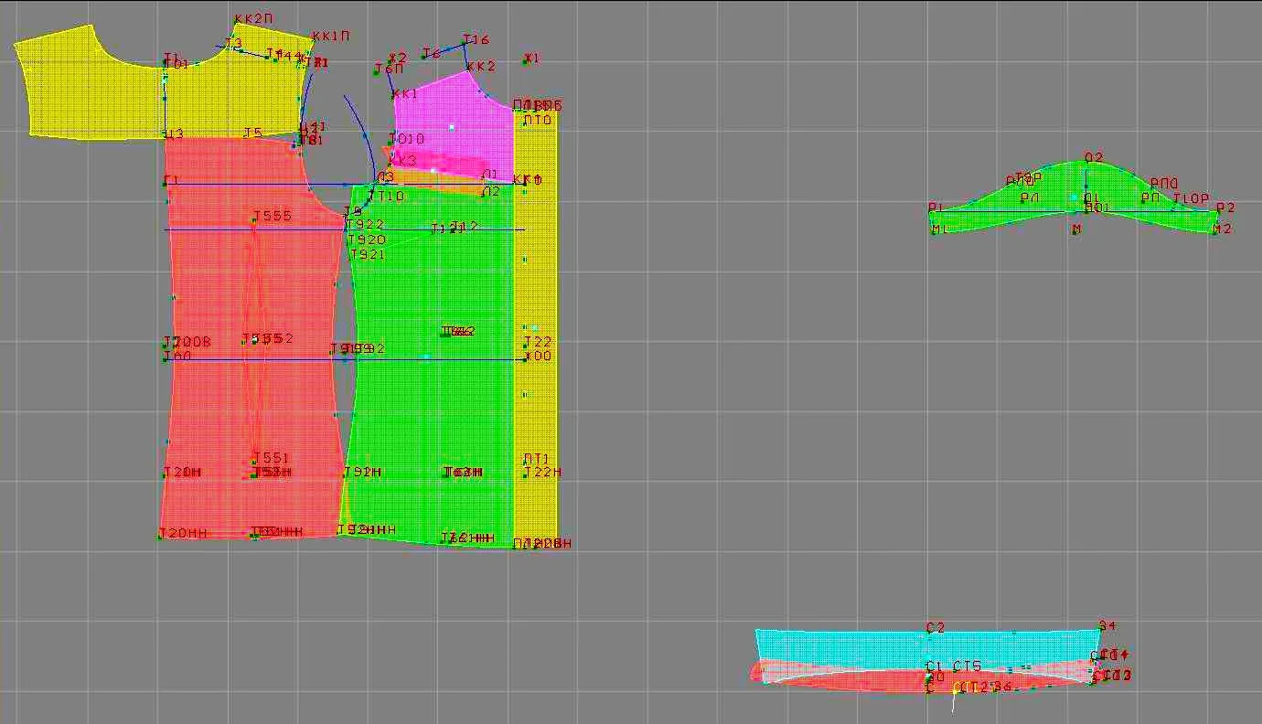Click point label T551
Screen dimensions: 1262x724
[x=272, y=457]
